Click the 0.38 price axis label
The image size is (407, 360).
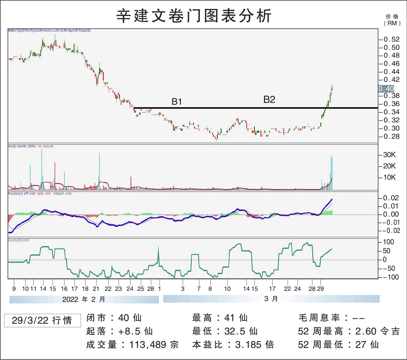click(x=391, y=96)
